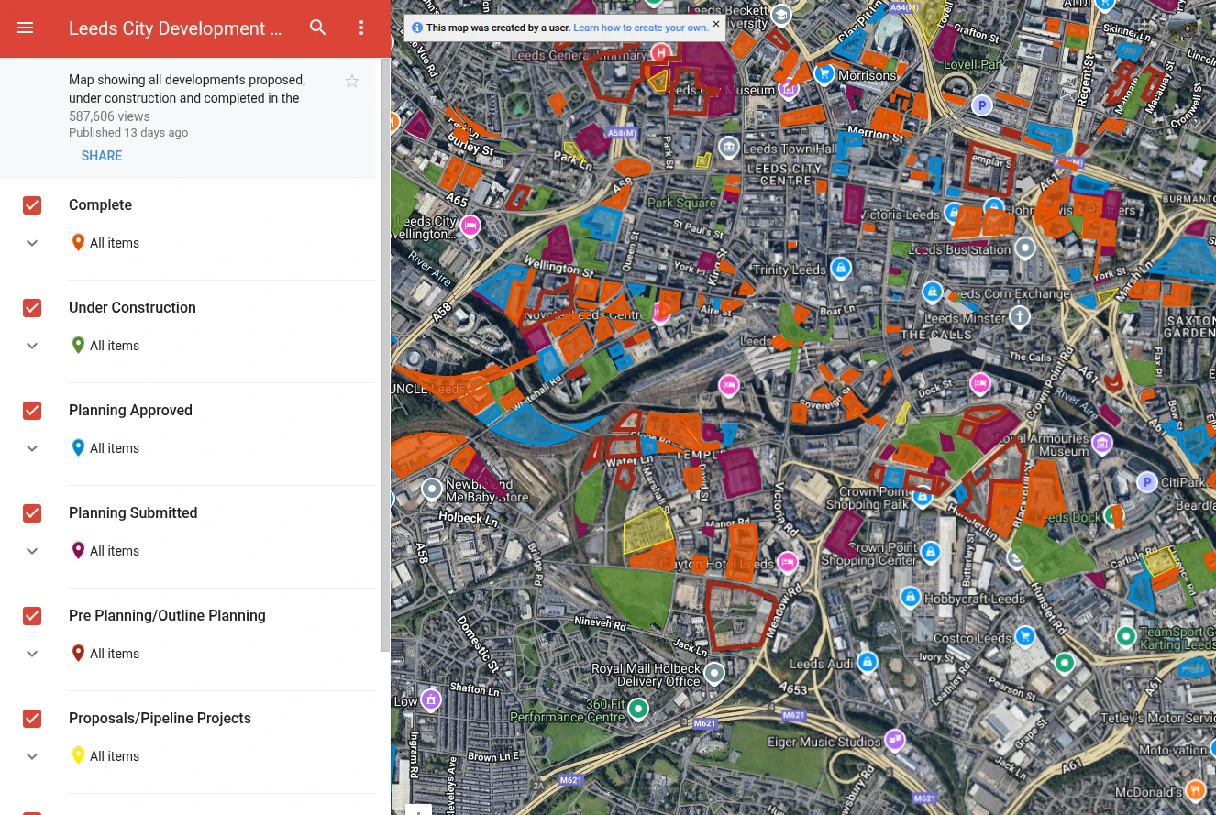Expand the Planning Approved items chevron
Viewport: 1216px width, 815px height.
(x=32, y=448)
